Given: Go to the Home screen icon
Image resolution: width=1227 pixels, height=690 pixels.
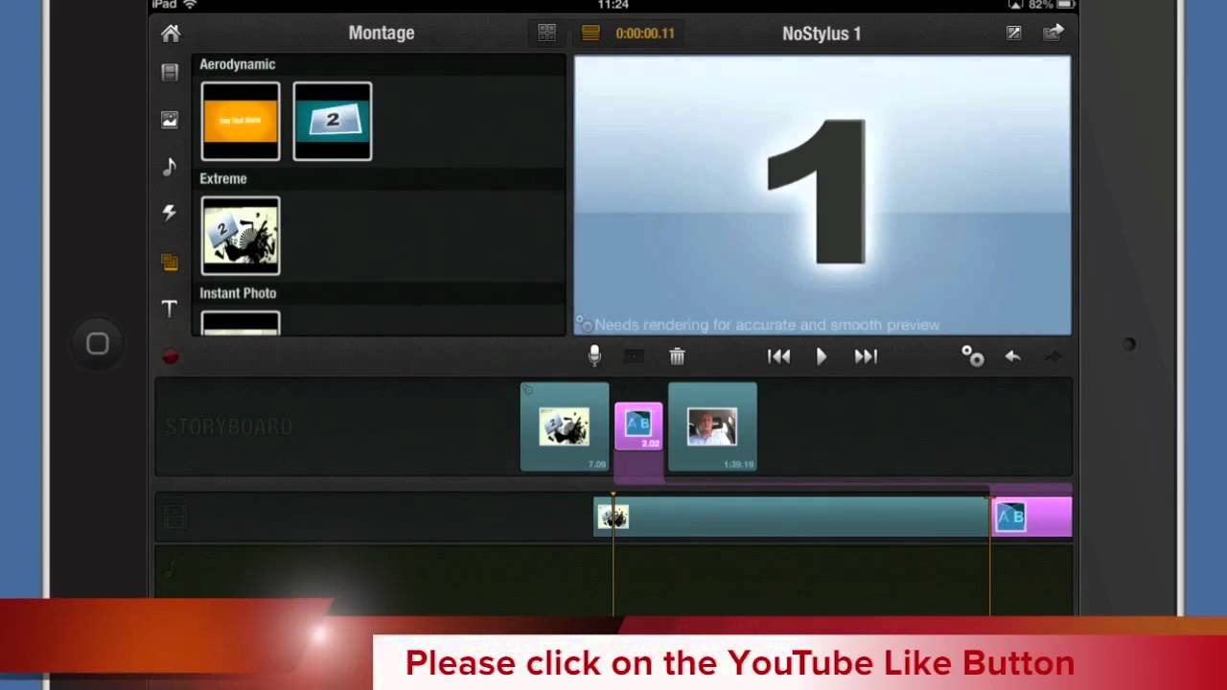Looking at the screenshot, I should coord(171,34).
